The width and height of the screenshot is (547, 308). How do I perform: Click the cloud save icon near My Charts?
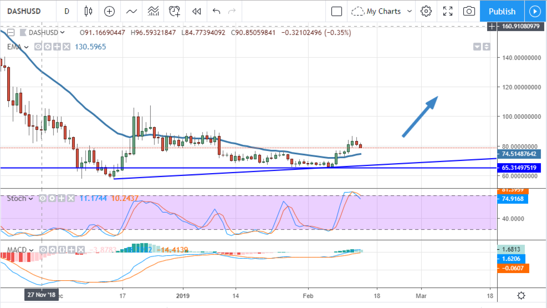[x=358, y=11]
